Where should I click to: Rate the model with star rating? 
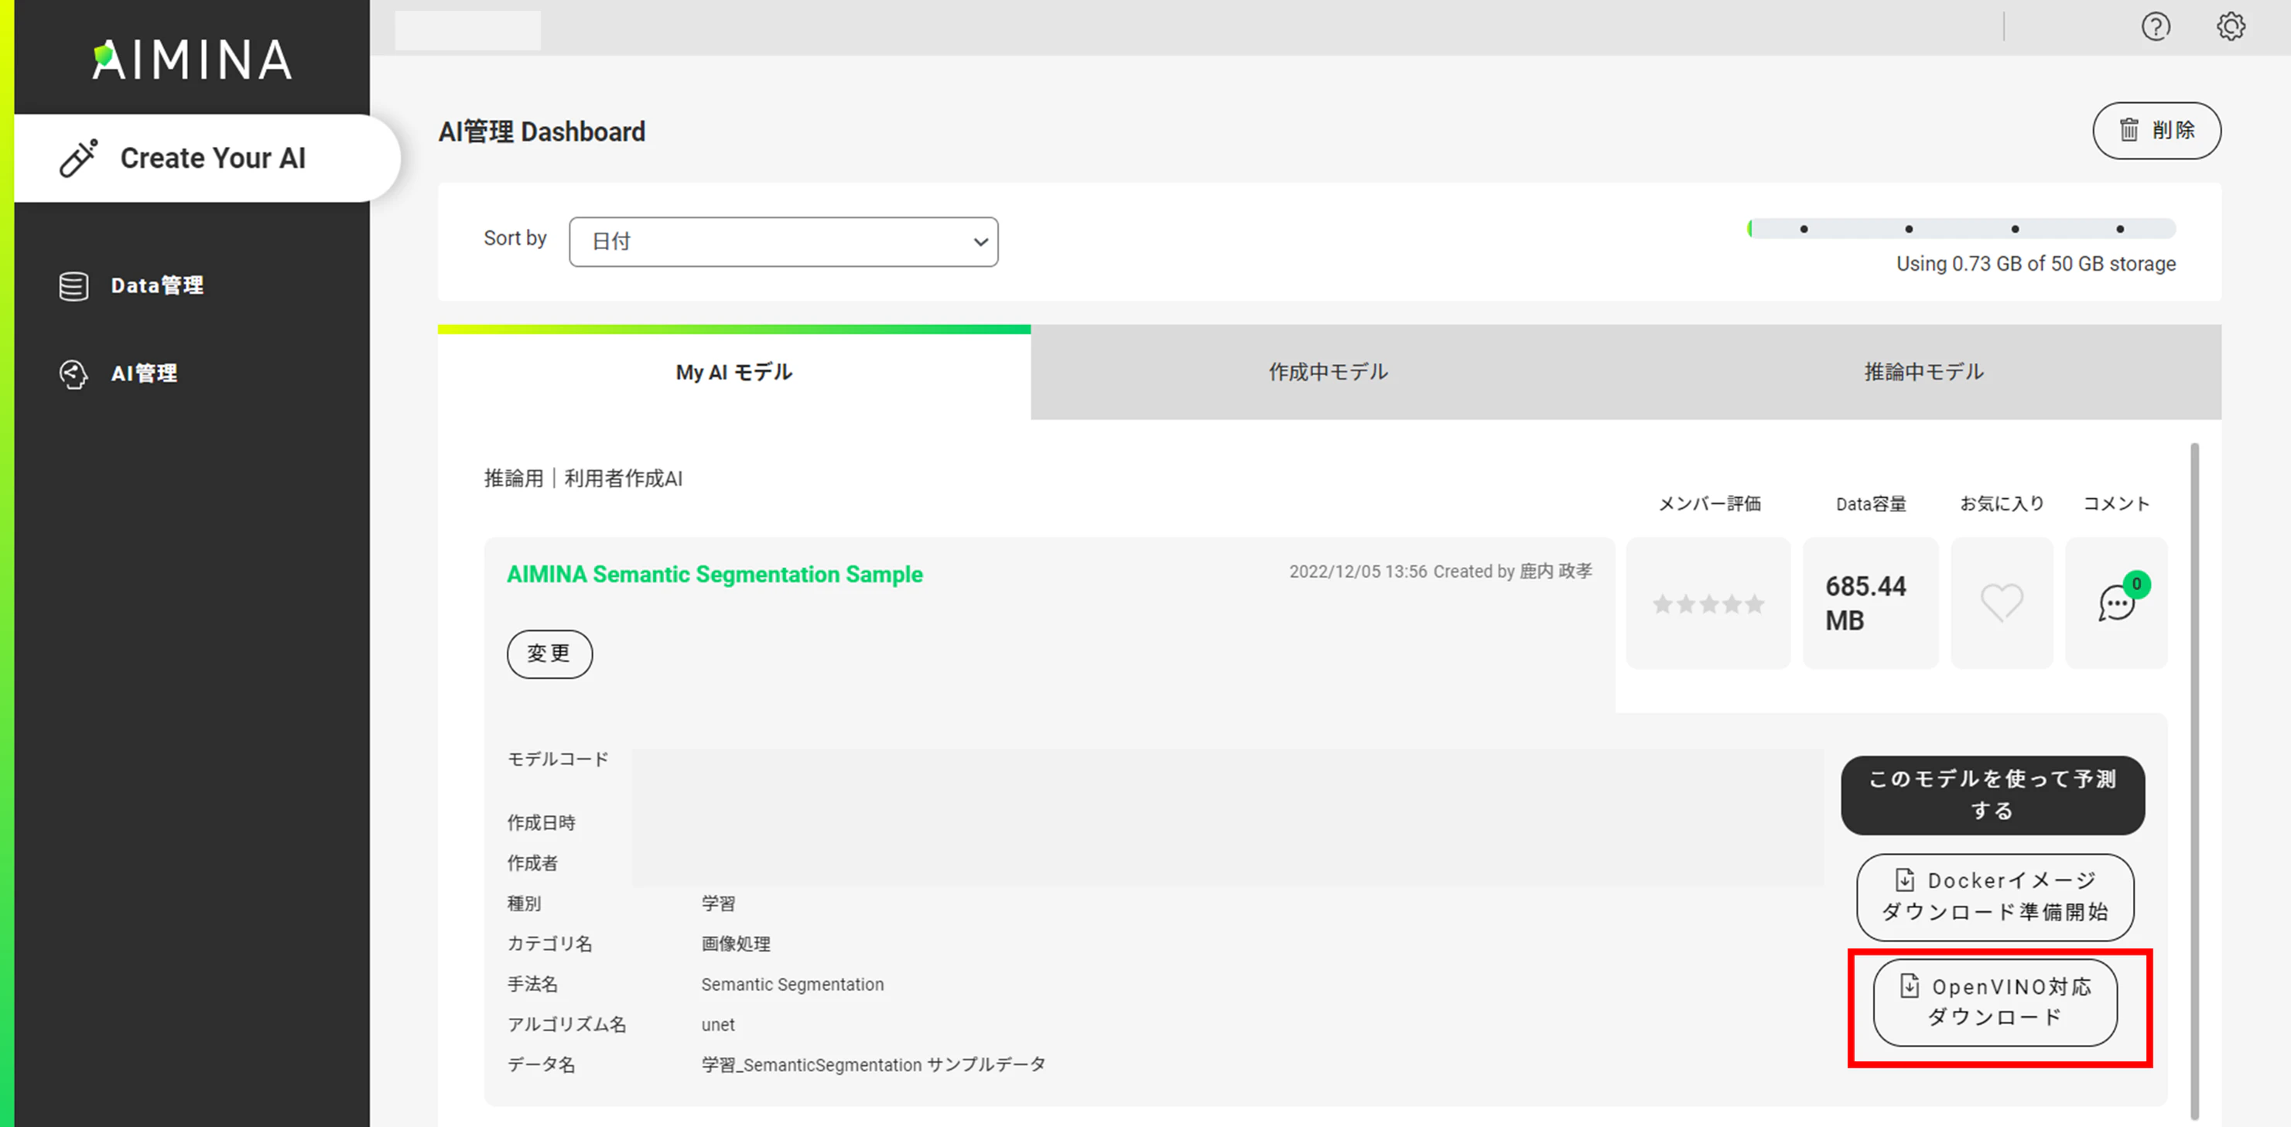pyautogui.click(x=1708, y=604)
